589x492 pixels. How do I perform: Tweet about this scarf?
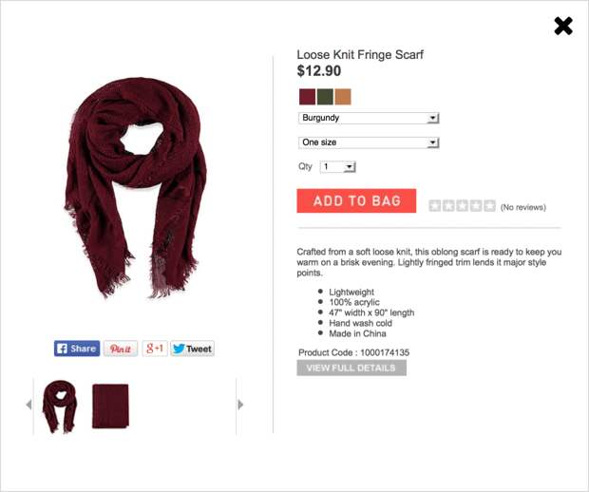click(192, 349)
